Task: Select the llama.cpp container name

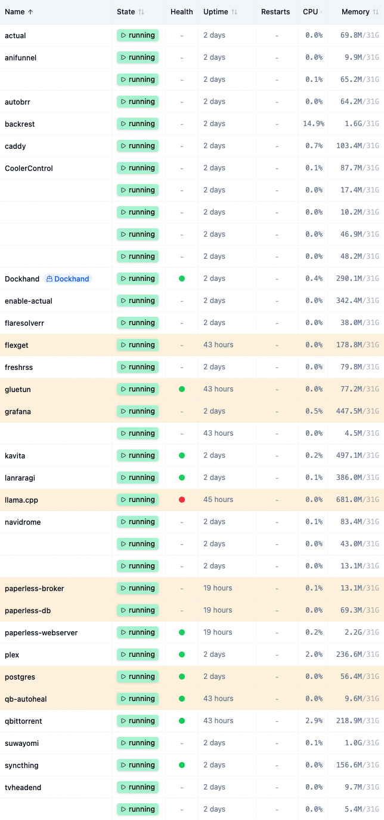Action: pos(21,500)
